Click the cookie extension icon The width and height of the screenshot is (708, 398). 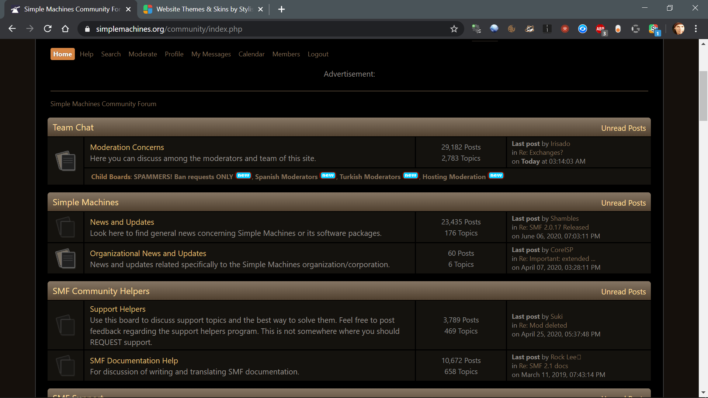[x=511, y=29]
